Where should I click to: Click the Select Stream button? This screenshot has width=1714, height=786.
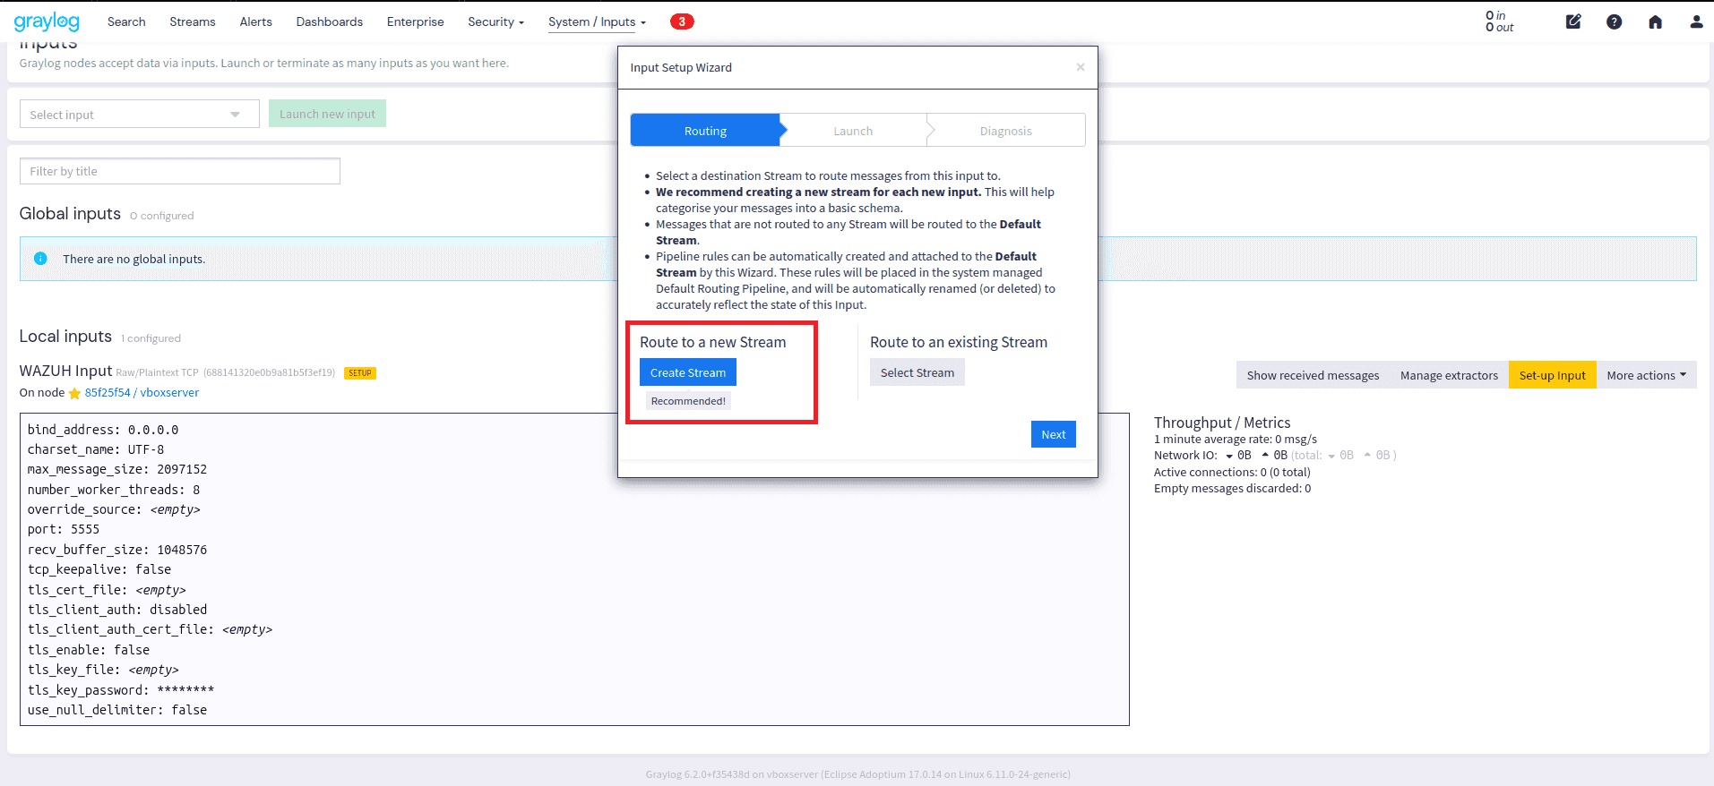click(917, 372)
